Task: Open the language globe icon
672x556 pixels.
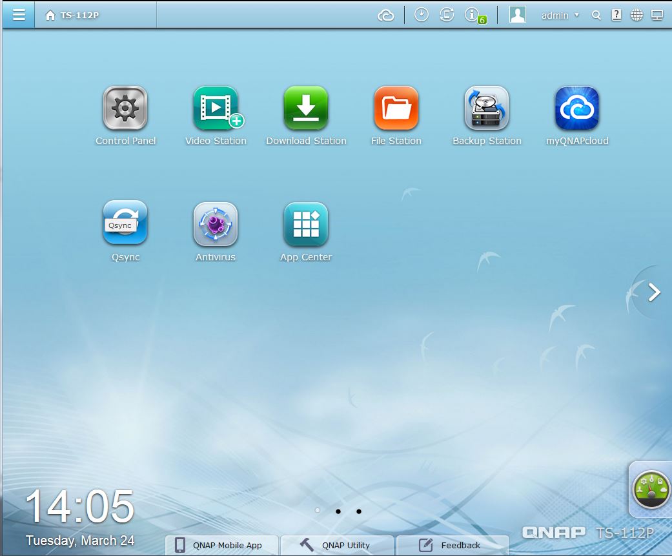Action: tap(636, 15)
